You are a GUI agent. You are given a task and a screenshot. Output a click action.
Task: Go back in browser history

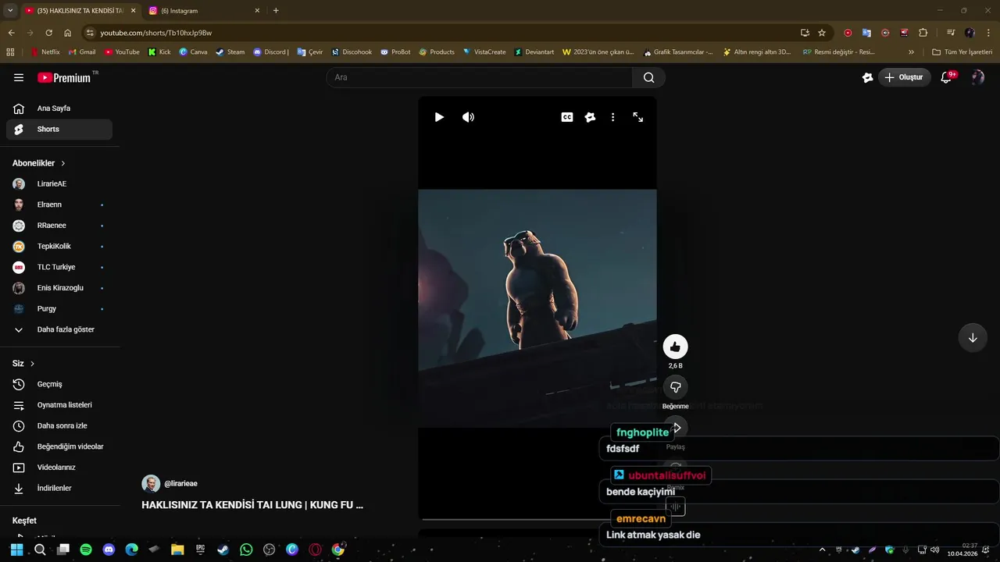[x=11, y=33]
